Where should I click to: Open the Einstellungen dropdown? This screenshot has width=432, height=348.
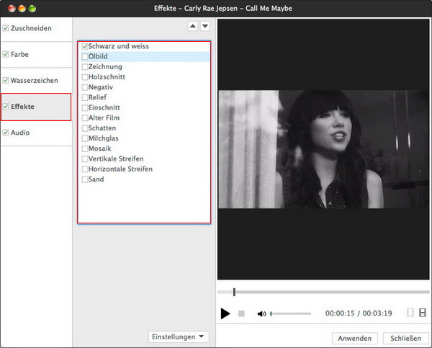[179, 336]
